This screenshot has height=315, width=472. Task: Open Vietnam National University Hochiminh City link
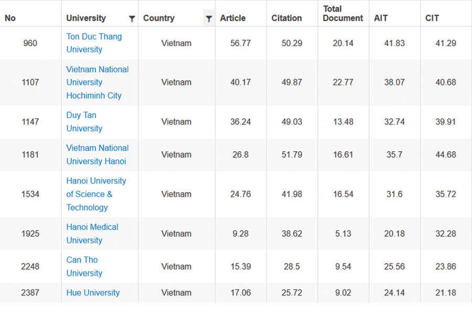(97, 82)
